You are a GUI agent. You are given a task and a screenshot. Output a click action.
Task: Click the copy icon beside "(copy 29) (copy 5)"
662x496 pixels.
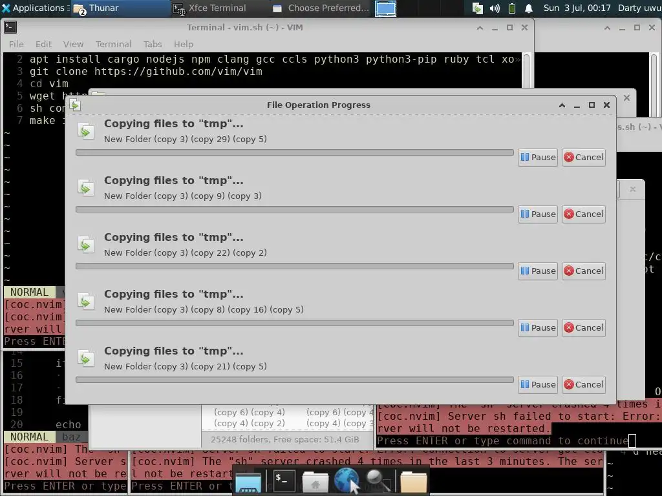point(86,131)
